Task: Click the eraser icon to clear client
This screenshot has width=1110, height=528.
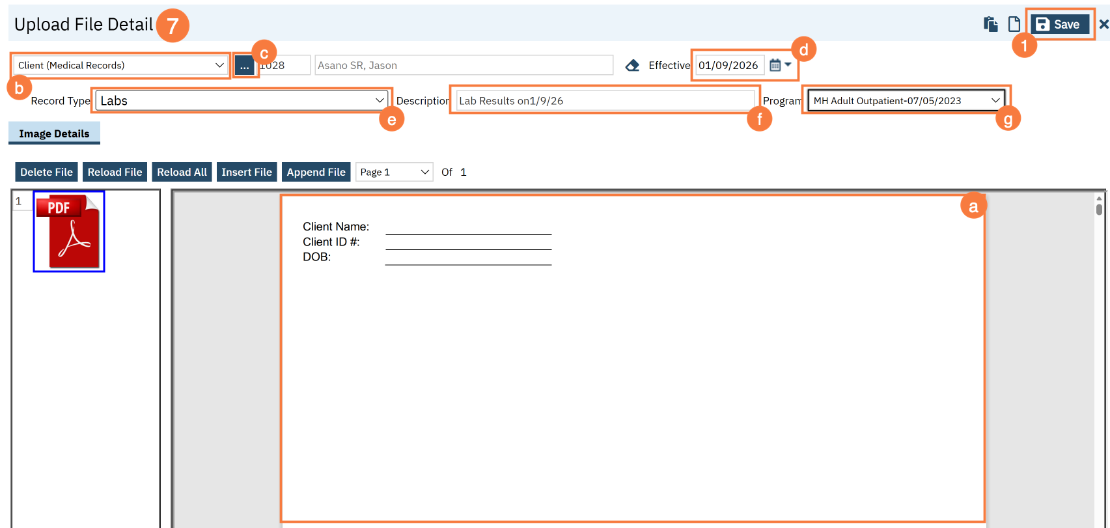Action: (632, 65)
